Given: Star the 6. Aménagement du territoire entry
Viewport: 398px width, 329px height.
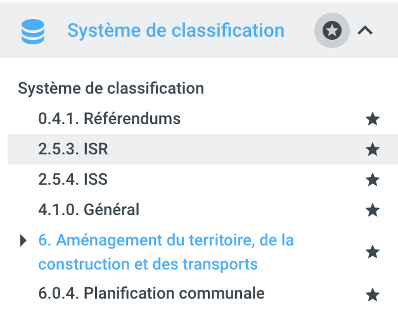Looking at the screenshot, I should [x=373, y=252].
